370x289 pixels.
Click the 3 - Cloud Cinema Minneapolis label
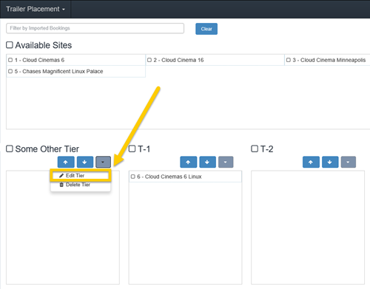(x=329, y=60)
